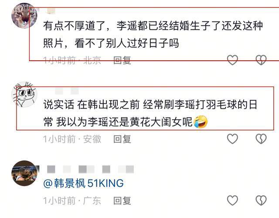Tap the laughing crying emoji in comment
The image size is (279, 218).
tap(201, 121)
